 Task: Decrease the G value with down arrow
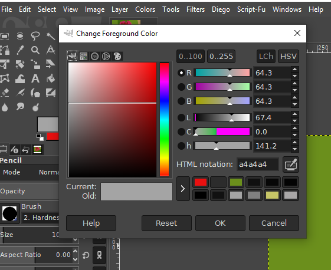pos(294,90)
